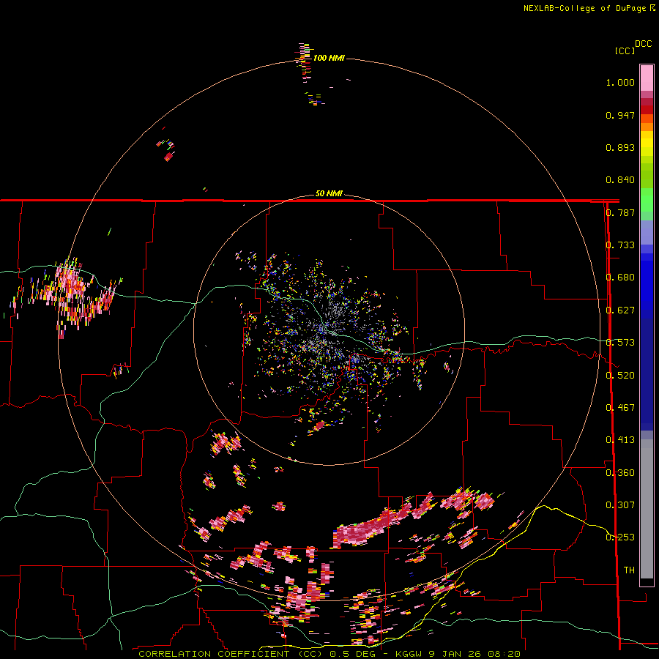
Task: Click the 0.5 DEG elevation text in caption
Action: [x=353, y=654]
